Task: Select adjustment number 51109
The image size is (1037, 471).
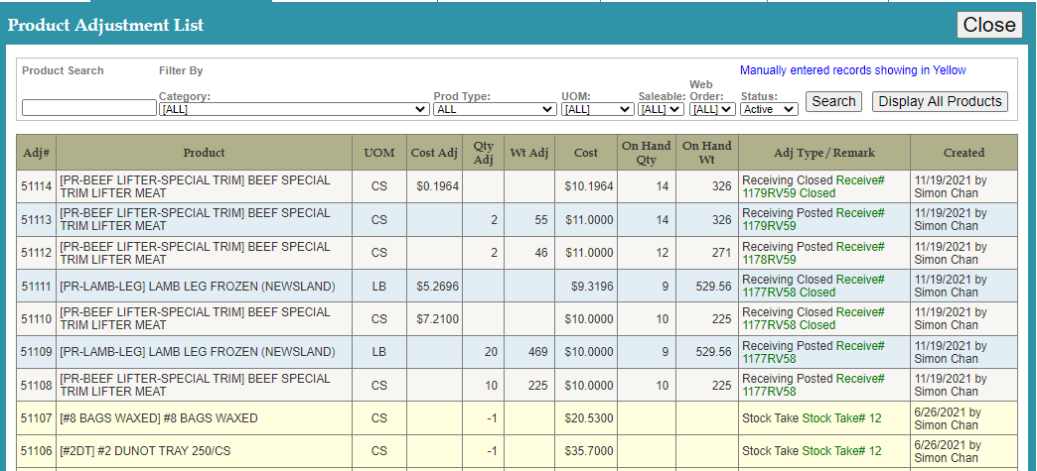Action: 37,352
